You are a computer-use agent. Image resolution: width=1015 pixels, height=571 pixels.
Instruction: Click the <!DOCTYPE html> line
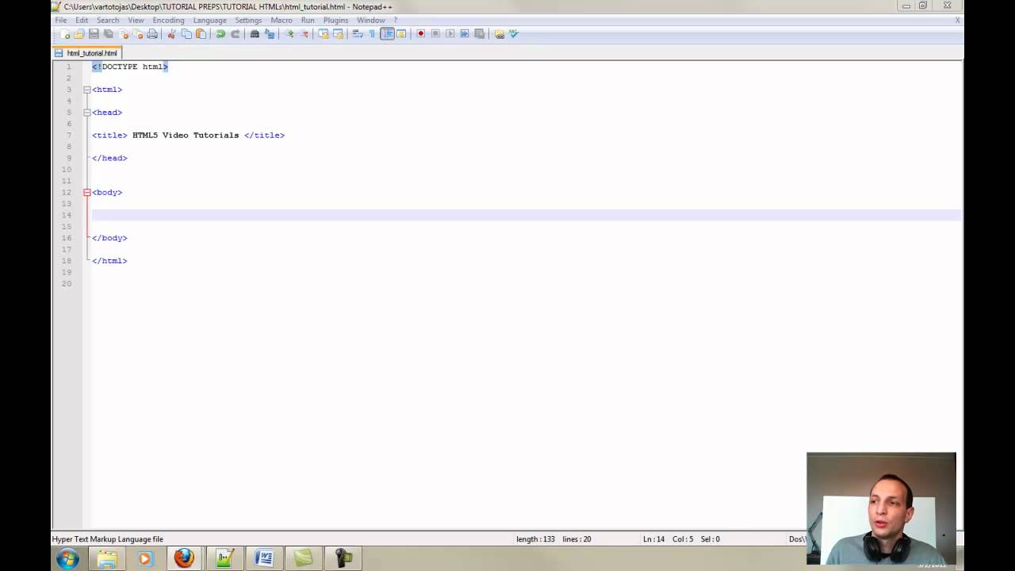(130, 67)
